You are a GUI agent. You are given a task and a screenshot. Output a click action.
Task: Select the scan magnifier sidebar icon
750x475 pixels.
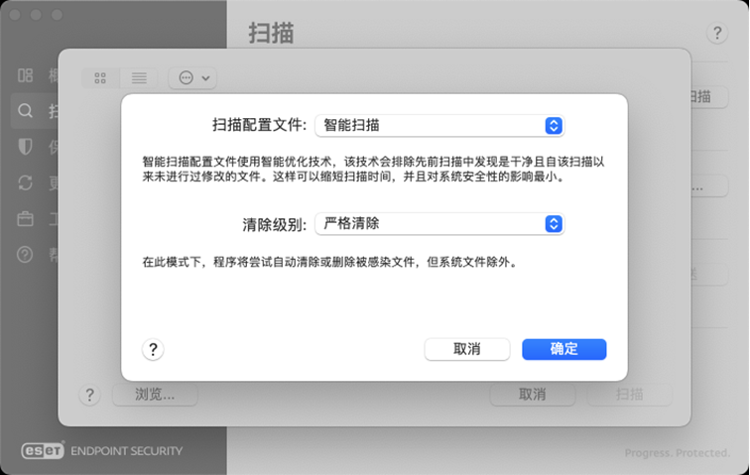point(26,111)
